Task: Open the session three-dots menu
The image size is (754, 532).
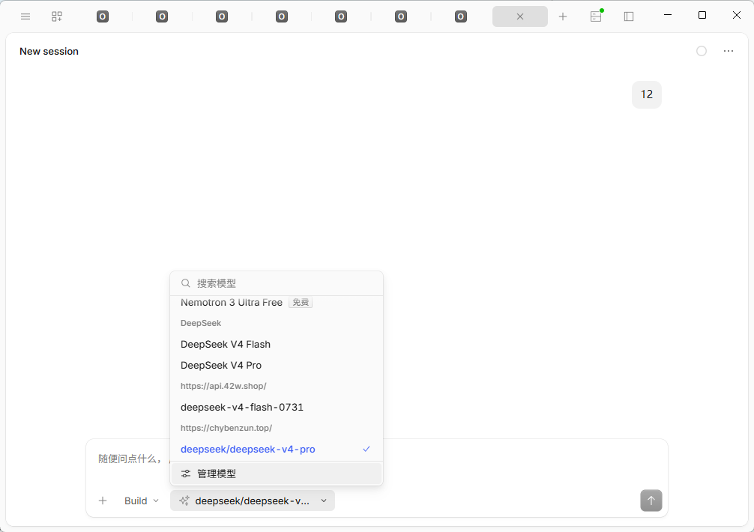Action: point(729,51)
